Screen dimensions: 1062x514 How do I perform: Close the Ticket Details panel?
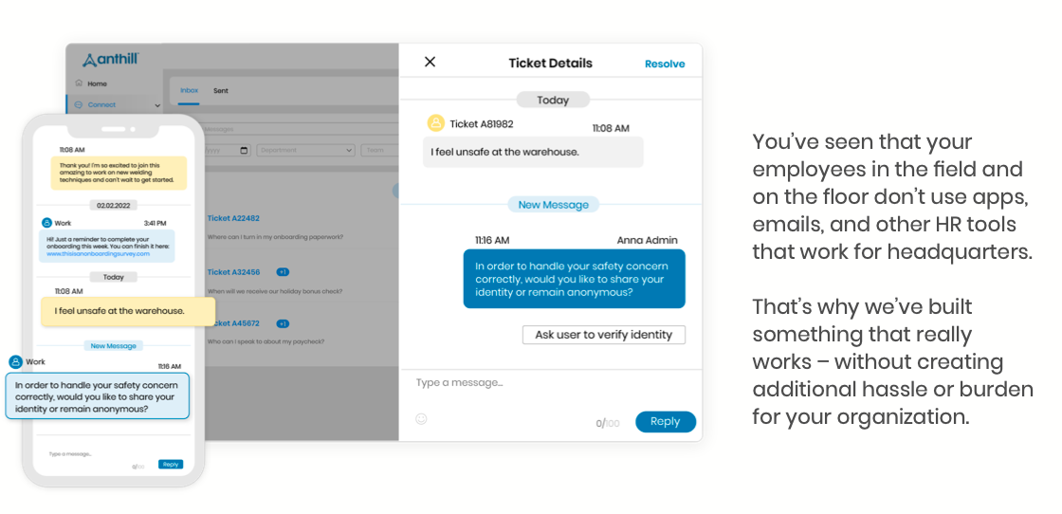click(430, 63)
